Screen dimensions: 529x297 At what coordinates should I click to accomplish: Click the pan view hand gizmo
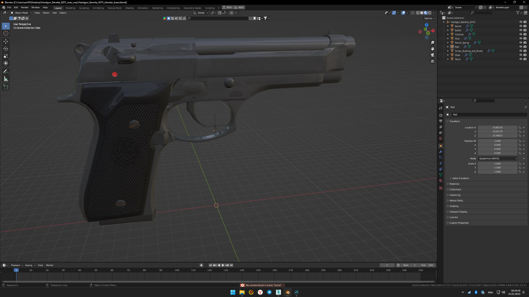click(x=432, y=49)
